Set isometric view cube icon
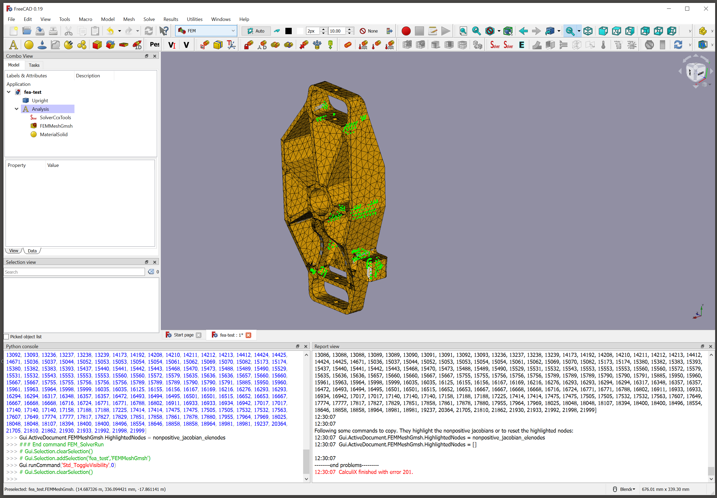 (x=588, y=31)
